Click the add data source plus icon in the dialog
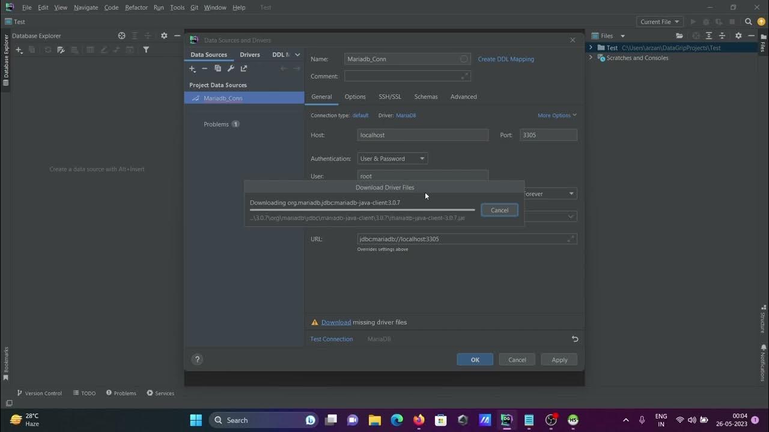Viewport: 769px width, 432px height. click(x=192, y=68)
